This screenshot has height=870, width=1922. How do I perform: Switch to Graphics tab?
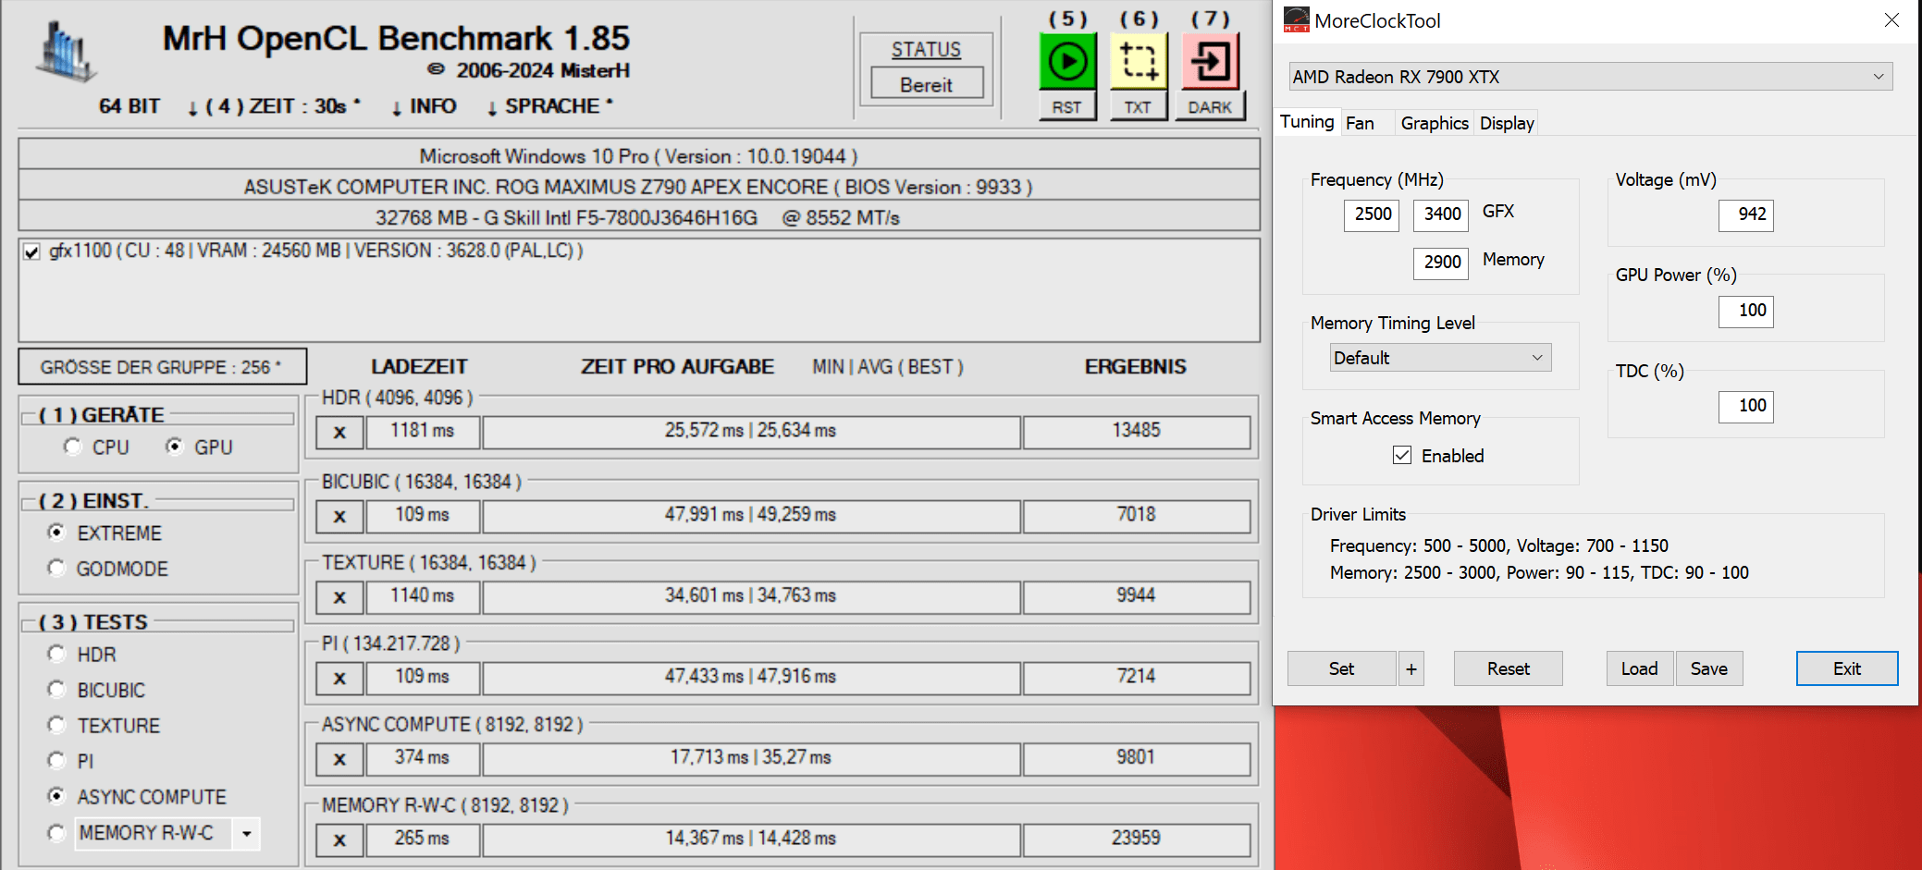pyautogui.click(x=1435, y=123)
